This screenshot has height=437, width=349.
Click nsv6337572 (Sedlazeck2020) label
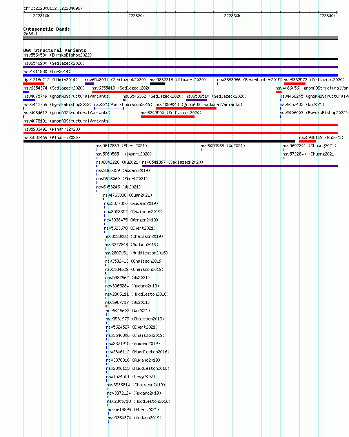314,80
